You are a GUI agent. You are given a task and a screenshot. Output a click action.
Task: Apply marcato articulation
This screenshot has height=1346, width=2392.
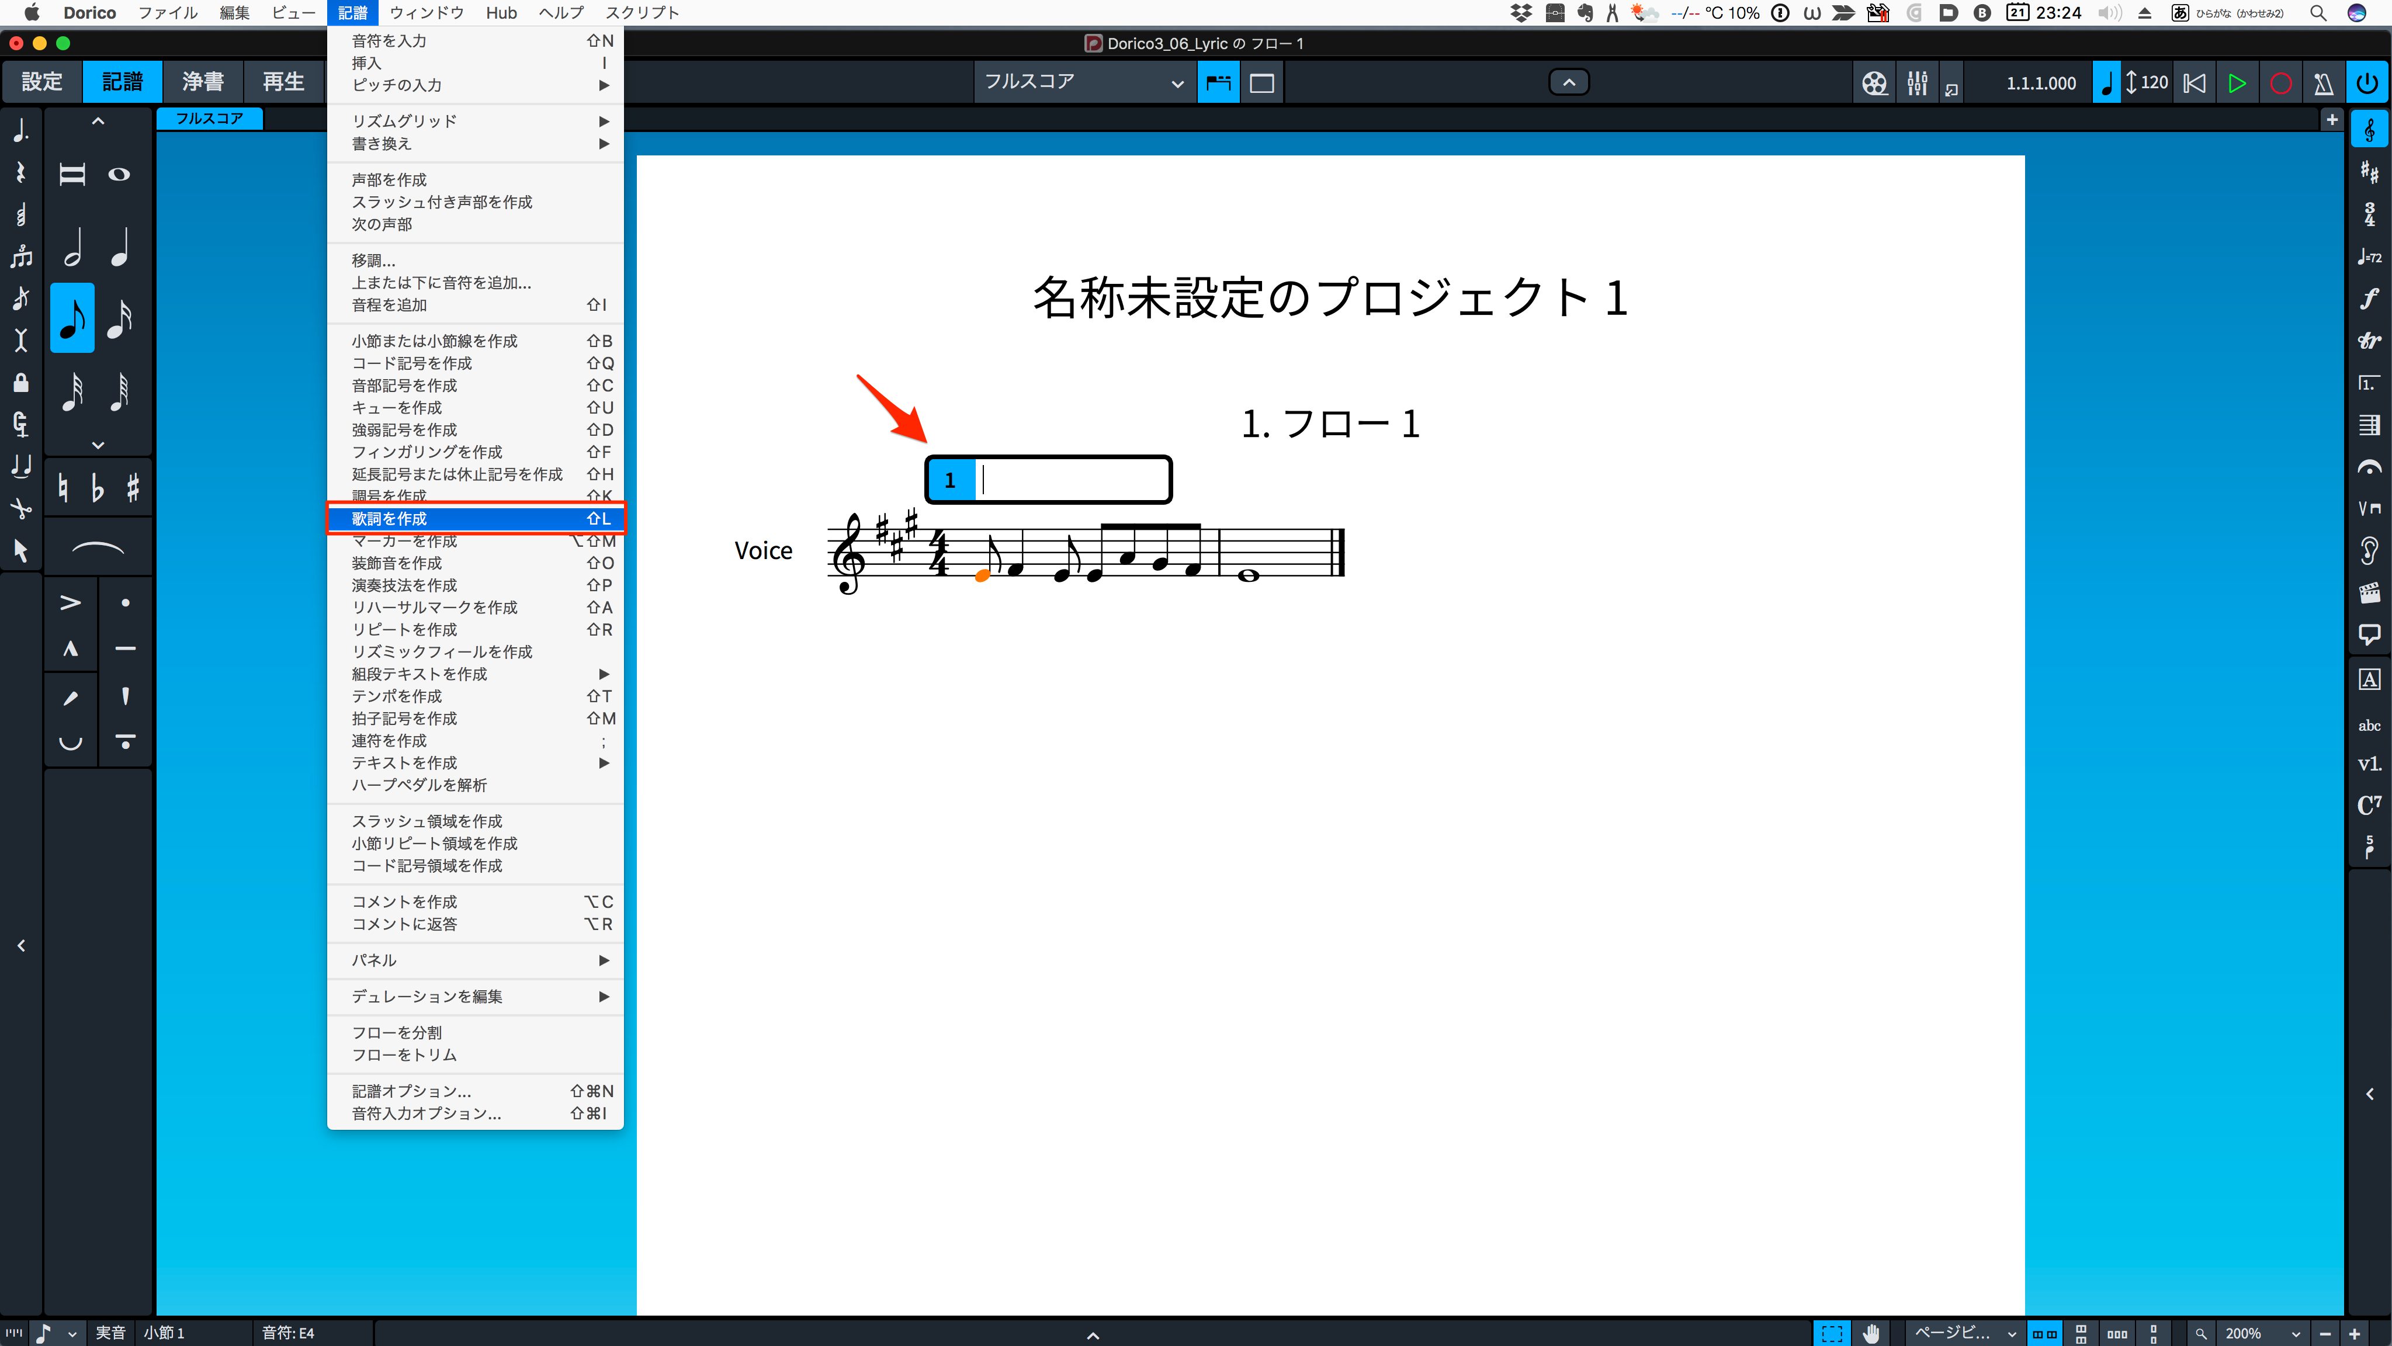pyautogui.click(x=71, y=649)
